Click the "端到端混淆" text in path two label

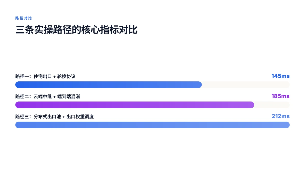pyautogui.click(x=69, y=96)
